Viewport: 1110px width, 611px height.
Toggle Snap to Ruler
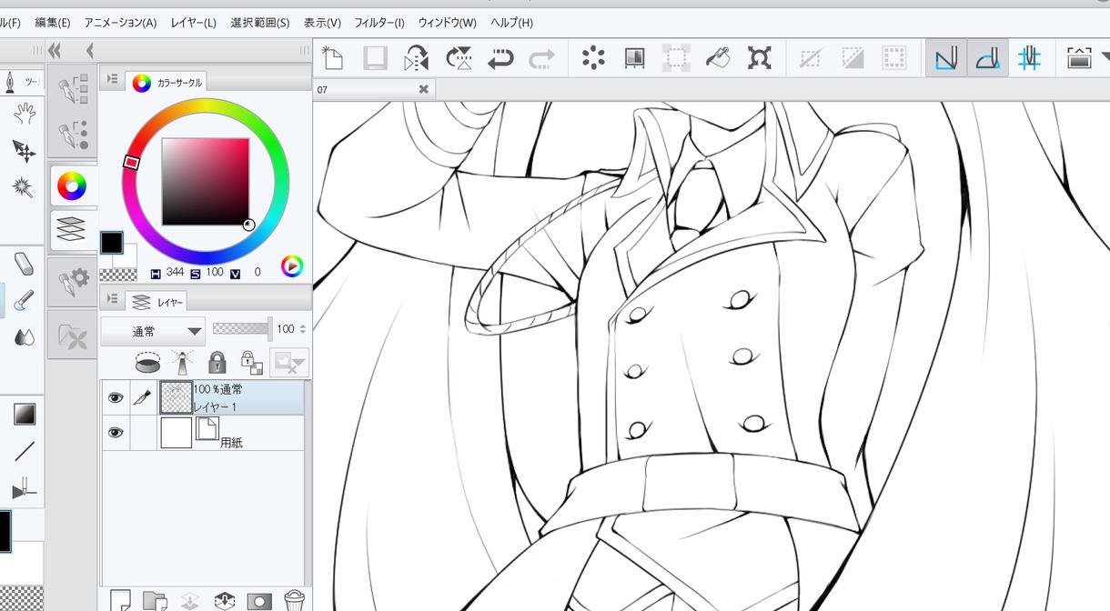pyautogui.click(x=946, y=59)
